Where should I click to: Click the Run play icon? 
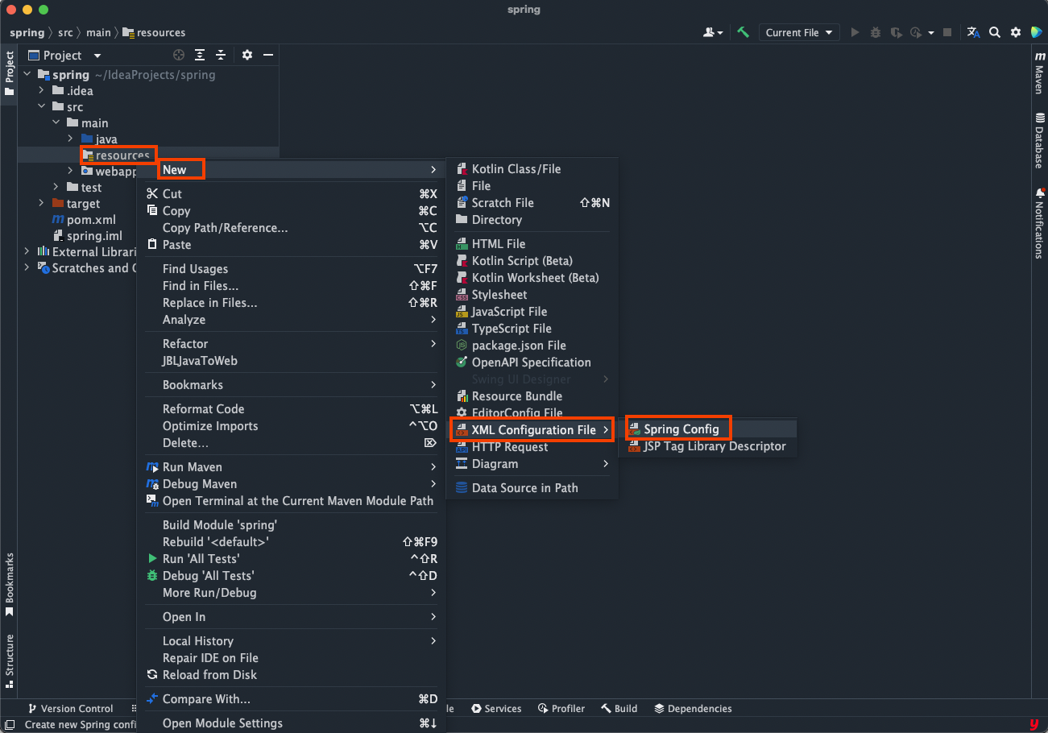click(x=855, y=32)
